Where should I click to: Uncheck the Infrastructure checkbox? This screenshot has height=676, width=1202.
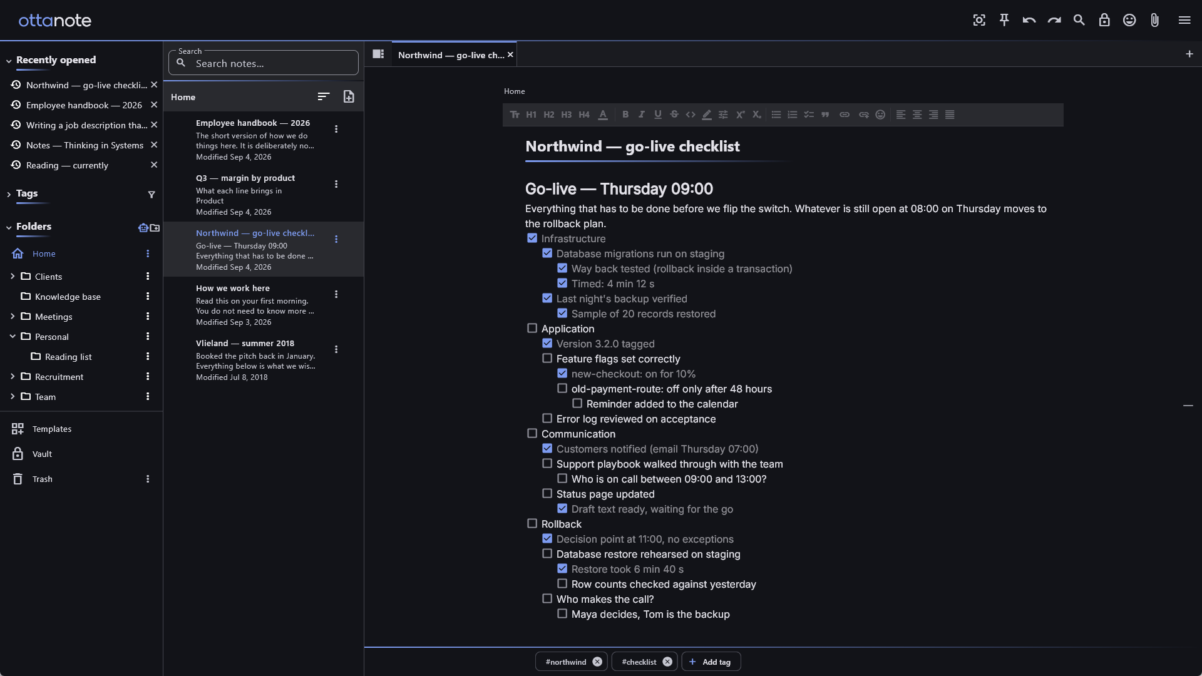click(532, 238)
